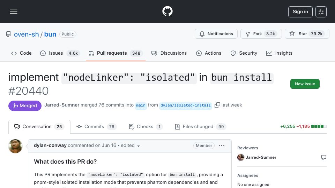Click the diffstat colored blocks bar
Viewport: 335px width, 188px height.
click(x=319, y=126)
